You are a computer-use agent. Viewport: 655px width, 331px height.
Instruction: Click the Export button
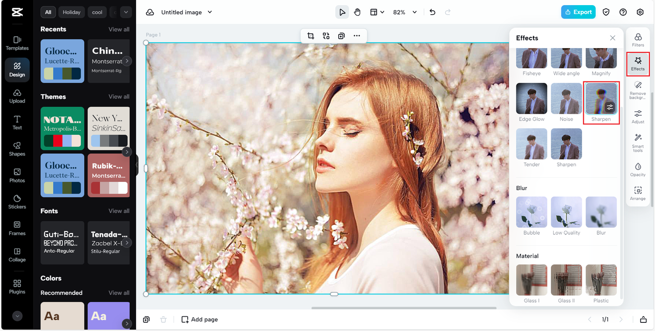(x=578, y=12)
